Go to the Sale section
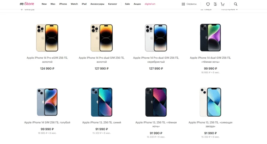 click(127, 4)
